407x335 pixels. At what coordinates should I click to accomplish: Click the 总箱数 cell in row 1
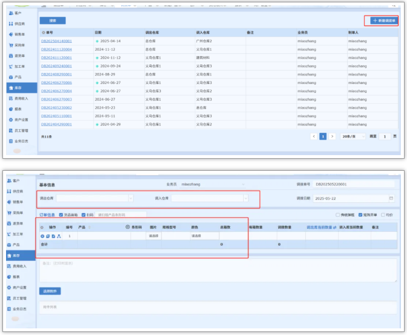point(233,236)
